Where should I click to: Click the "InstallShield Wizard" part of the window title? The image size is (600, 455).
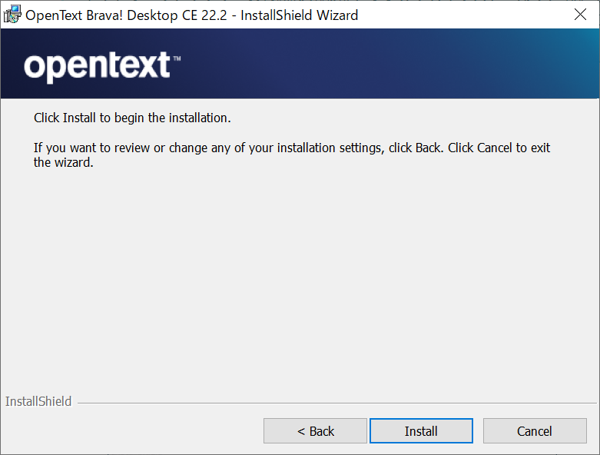click(300, 15)
